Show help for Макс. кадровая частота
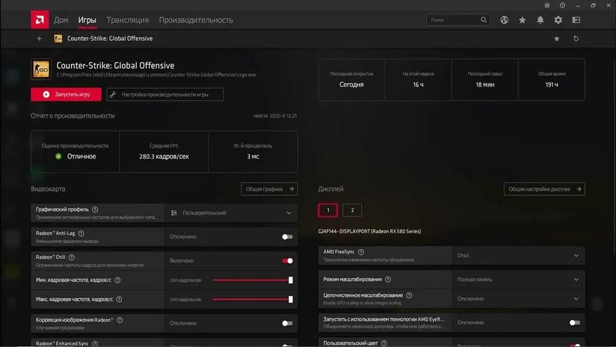This screenshot has width=616, height=347. coord(119,300)
